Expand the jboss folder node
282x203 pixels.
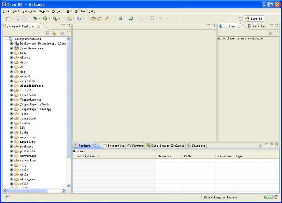[x=11, y=113]
